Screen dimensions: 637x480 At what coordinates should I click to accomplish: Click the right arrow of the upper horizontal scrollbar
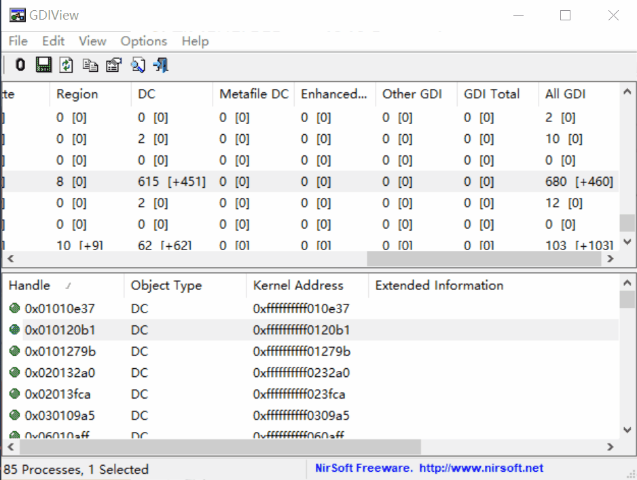click(611, 259)
